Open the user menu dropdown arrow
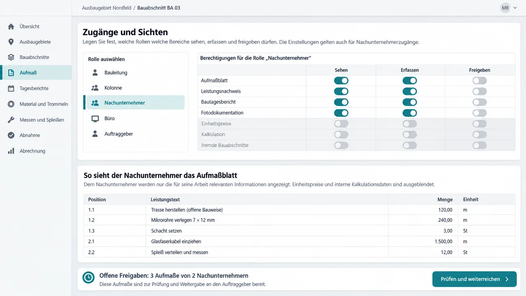This screenshot has width=526, height=296. (515, 8)
